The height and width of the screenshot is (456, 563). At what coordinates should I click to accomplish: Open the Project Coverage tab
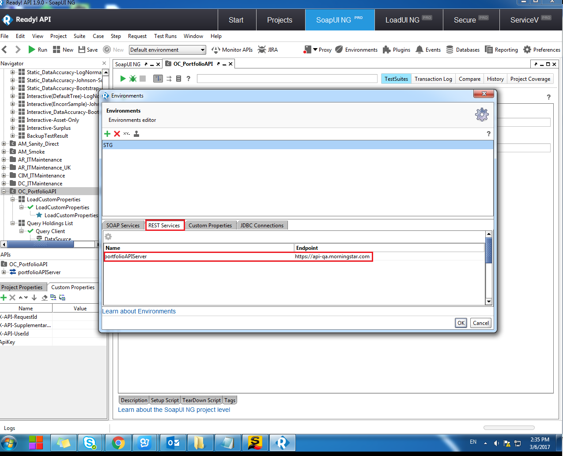coord(530,79)
